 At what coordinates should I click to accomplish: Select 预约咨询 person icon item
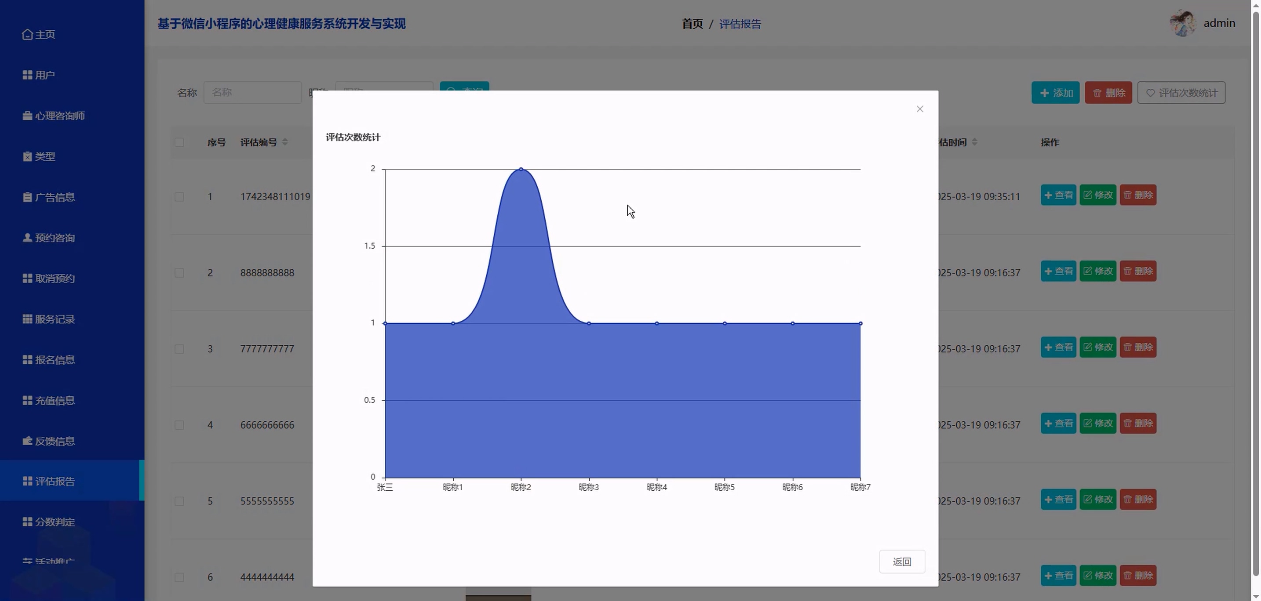click(27, 238)
